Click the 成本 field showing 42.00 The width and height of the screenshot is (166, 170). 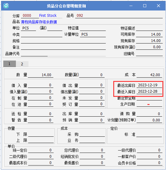tap(149, 75)
